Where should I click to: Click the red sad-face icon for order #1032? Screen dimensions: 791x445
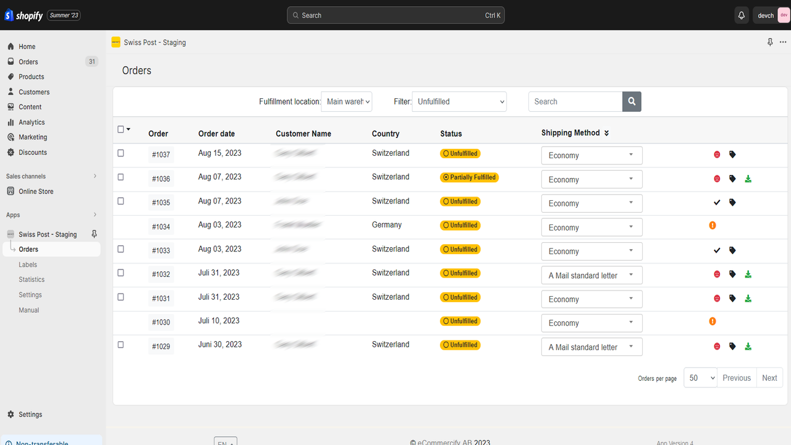(717, 274)
